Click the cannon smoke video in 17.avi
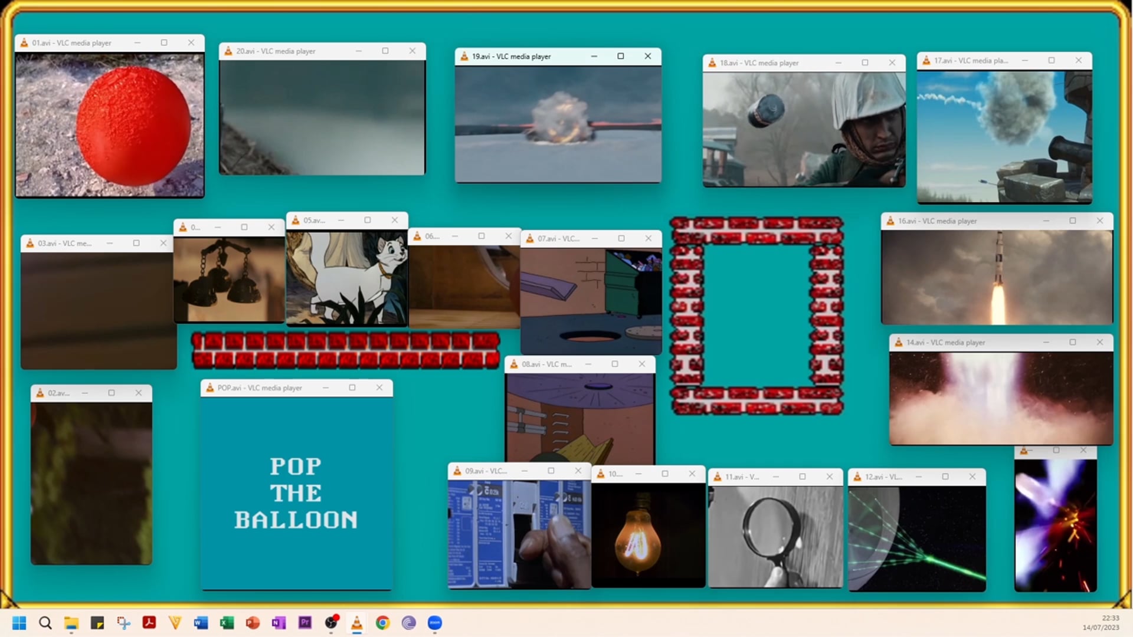 [x=1004, y=136]
